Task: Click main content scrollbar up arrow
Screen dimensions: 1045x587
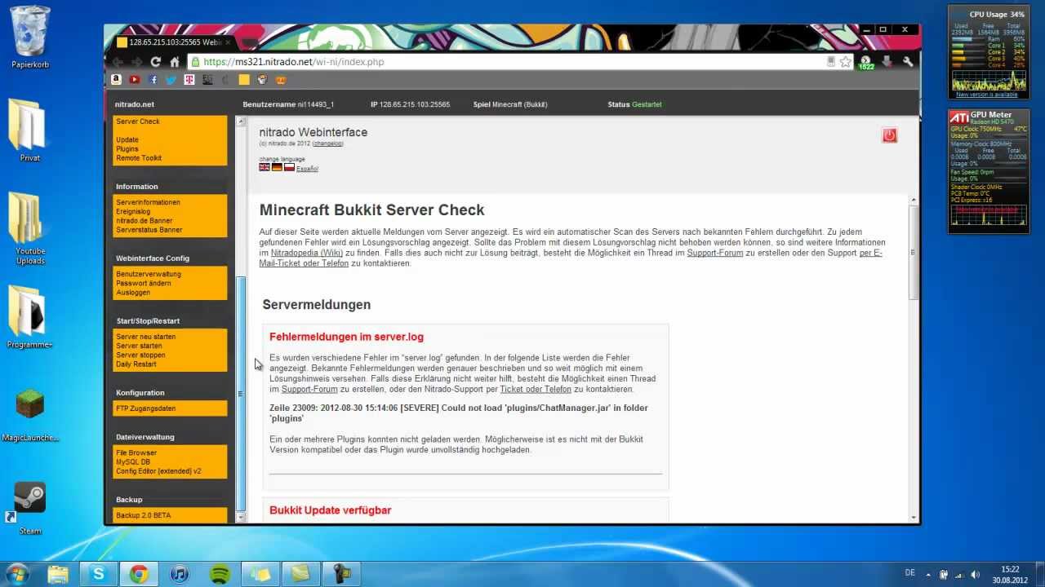Action: (914, 200)
